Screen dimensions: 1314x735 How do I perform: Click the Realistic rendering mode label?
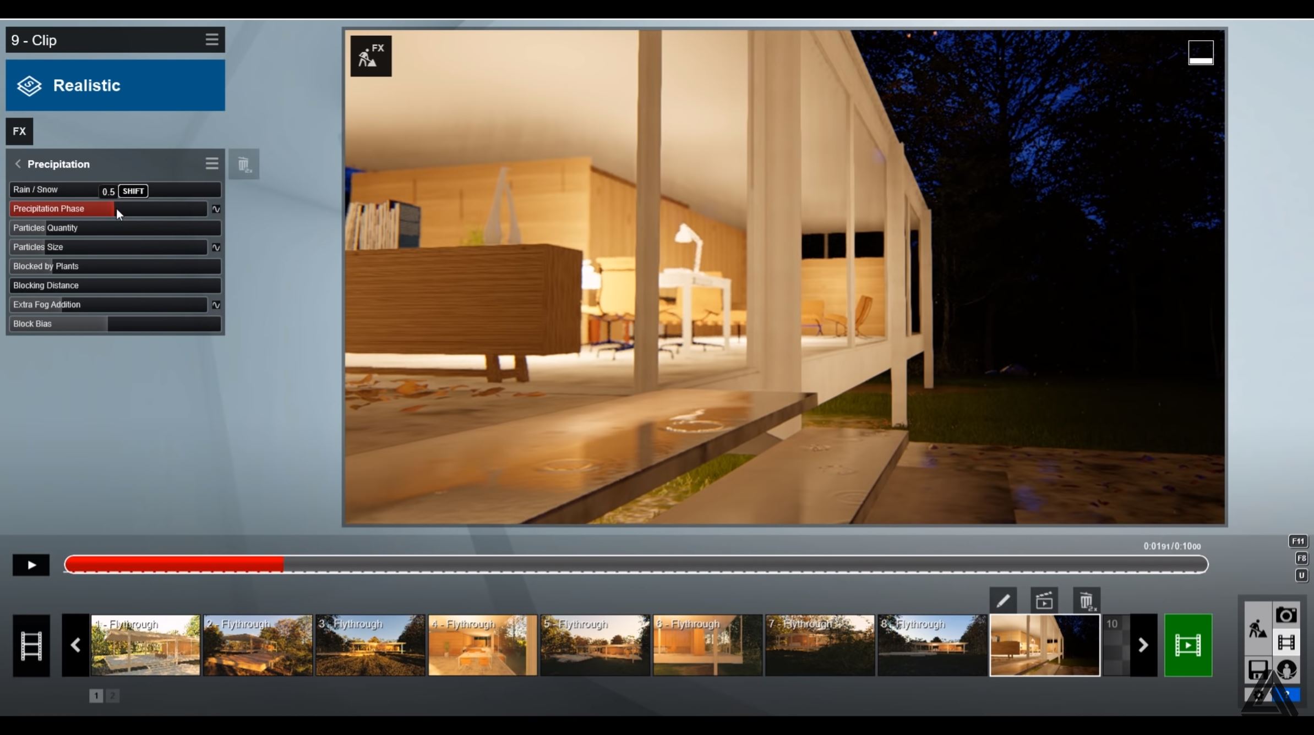[86, 85]
